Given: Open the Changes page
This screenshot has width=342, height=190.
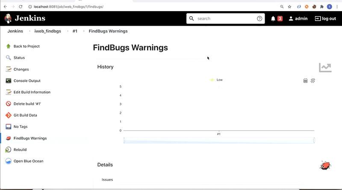Looking at the screenshot, I should pos(21,69).
